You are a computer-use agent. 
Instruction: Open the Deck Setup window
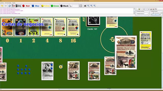[18, 6]
